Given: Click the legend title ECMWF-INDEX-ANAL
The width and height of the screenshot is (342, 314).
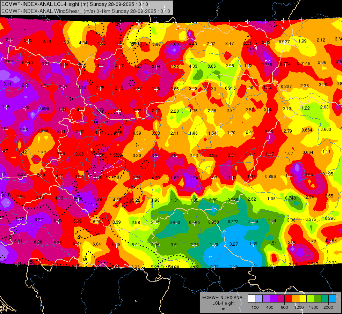Looking at the screenshot, I should click(x=223, y=298).
